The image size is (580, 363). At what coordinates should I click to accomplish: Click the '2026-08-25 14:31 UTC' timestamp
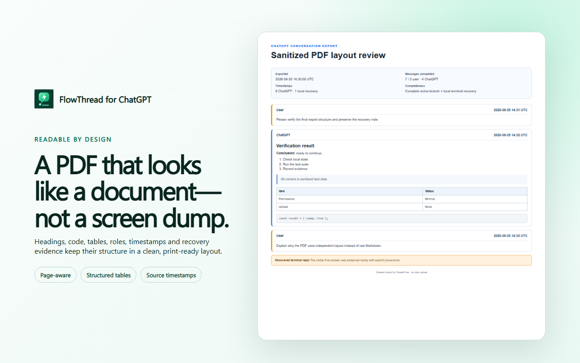510,110
